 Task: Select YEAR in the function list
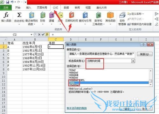[109, 83]
